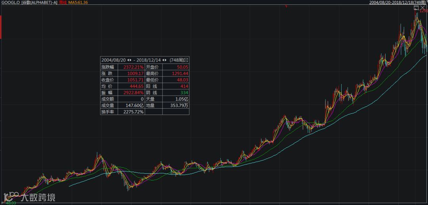Select the lowest price 48.03 in table
The image size is (428, 205).
pos(183,80)
